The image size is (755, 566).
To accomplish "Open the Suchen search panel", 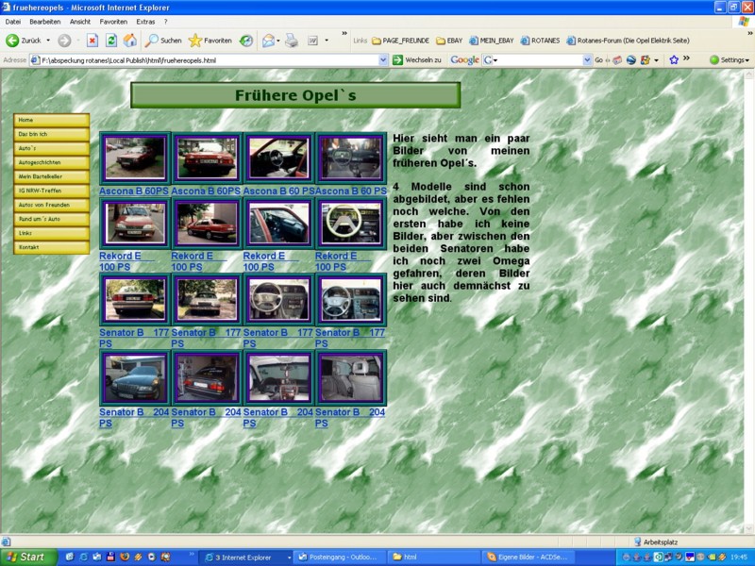I will [x=162, y=41].
